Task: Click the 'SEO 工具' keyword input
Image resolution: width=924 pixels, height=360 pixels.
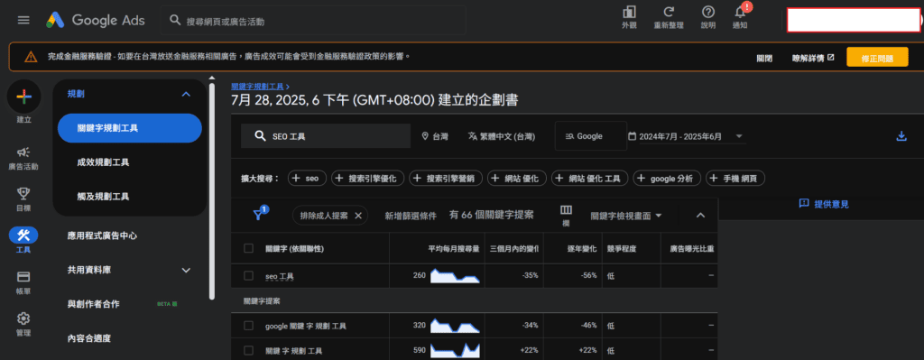Action: click(x=326, y=136)
